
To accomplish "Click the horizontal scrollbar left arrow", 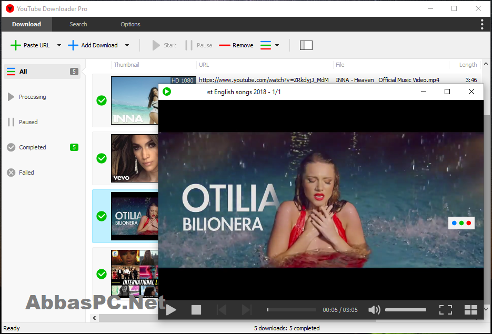I will pos(94,318).
